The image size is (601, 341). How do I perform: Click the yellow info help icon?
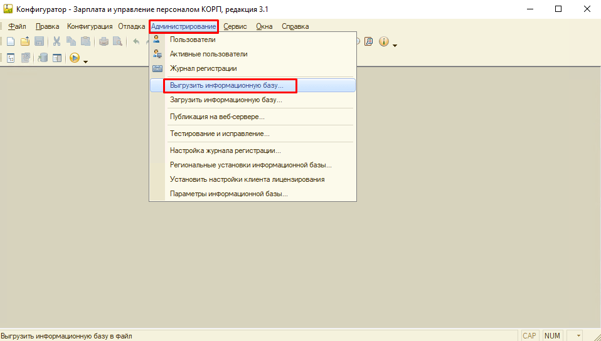[x=384, y=41]
